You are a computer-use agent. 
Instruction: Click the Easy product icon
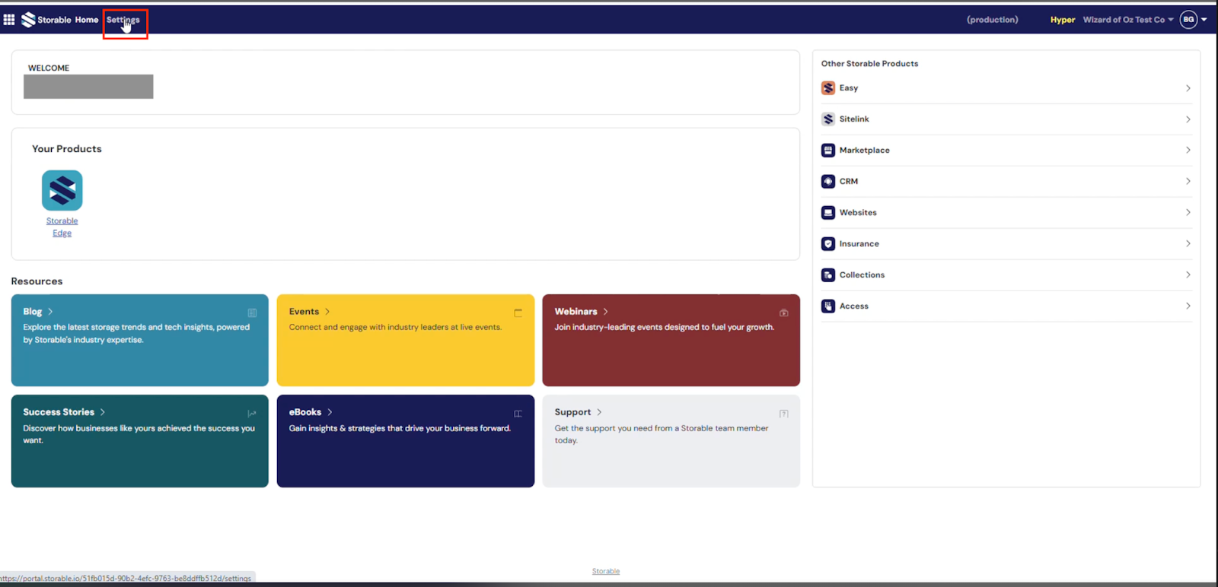coord(828,88)
